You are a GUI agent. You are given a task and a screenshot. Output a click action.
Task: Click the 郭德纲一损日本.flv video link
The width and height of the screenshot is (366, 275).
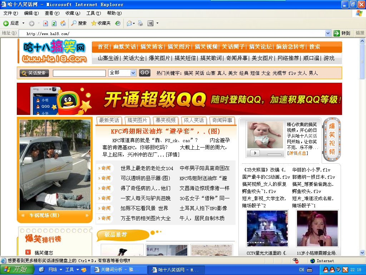click(313, 177)
